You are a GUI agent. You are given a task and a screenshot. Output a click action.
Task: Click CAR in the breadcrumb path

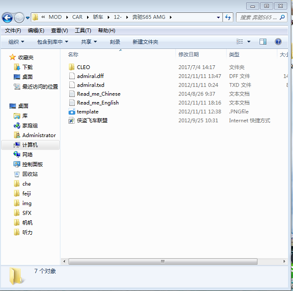click(77, 17)
